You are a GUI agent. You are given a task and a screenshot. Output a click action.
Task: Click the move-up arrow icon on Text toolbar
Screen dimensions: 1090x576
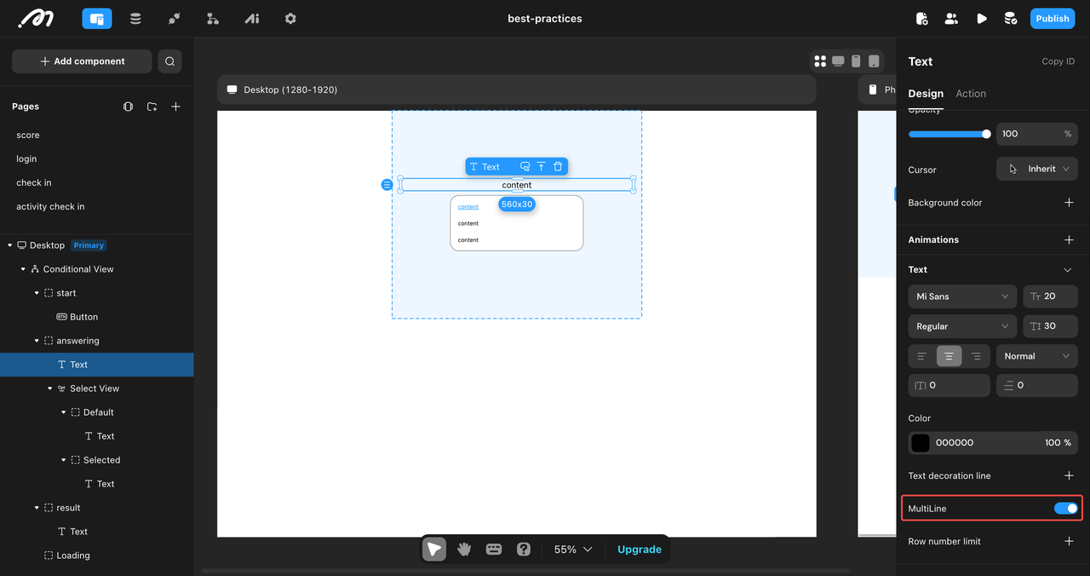541,167
